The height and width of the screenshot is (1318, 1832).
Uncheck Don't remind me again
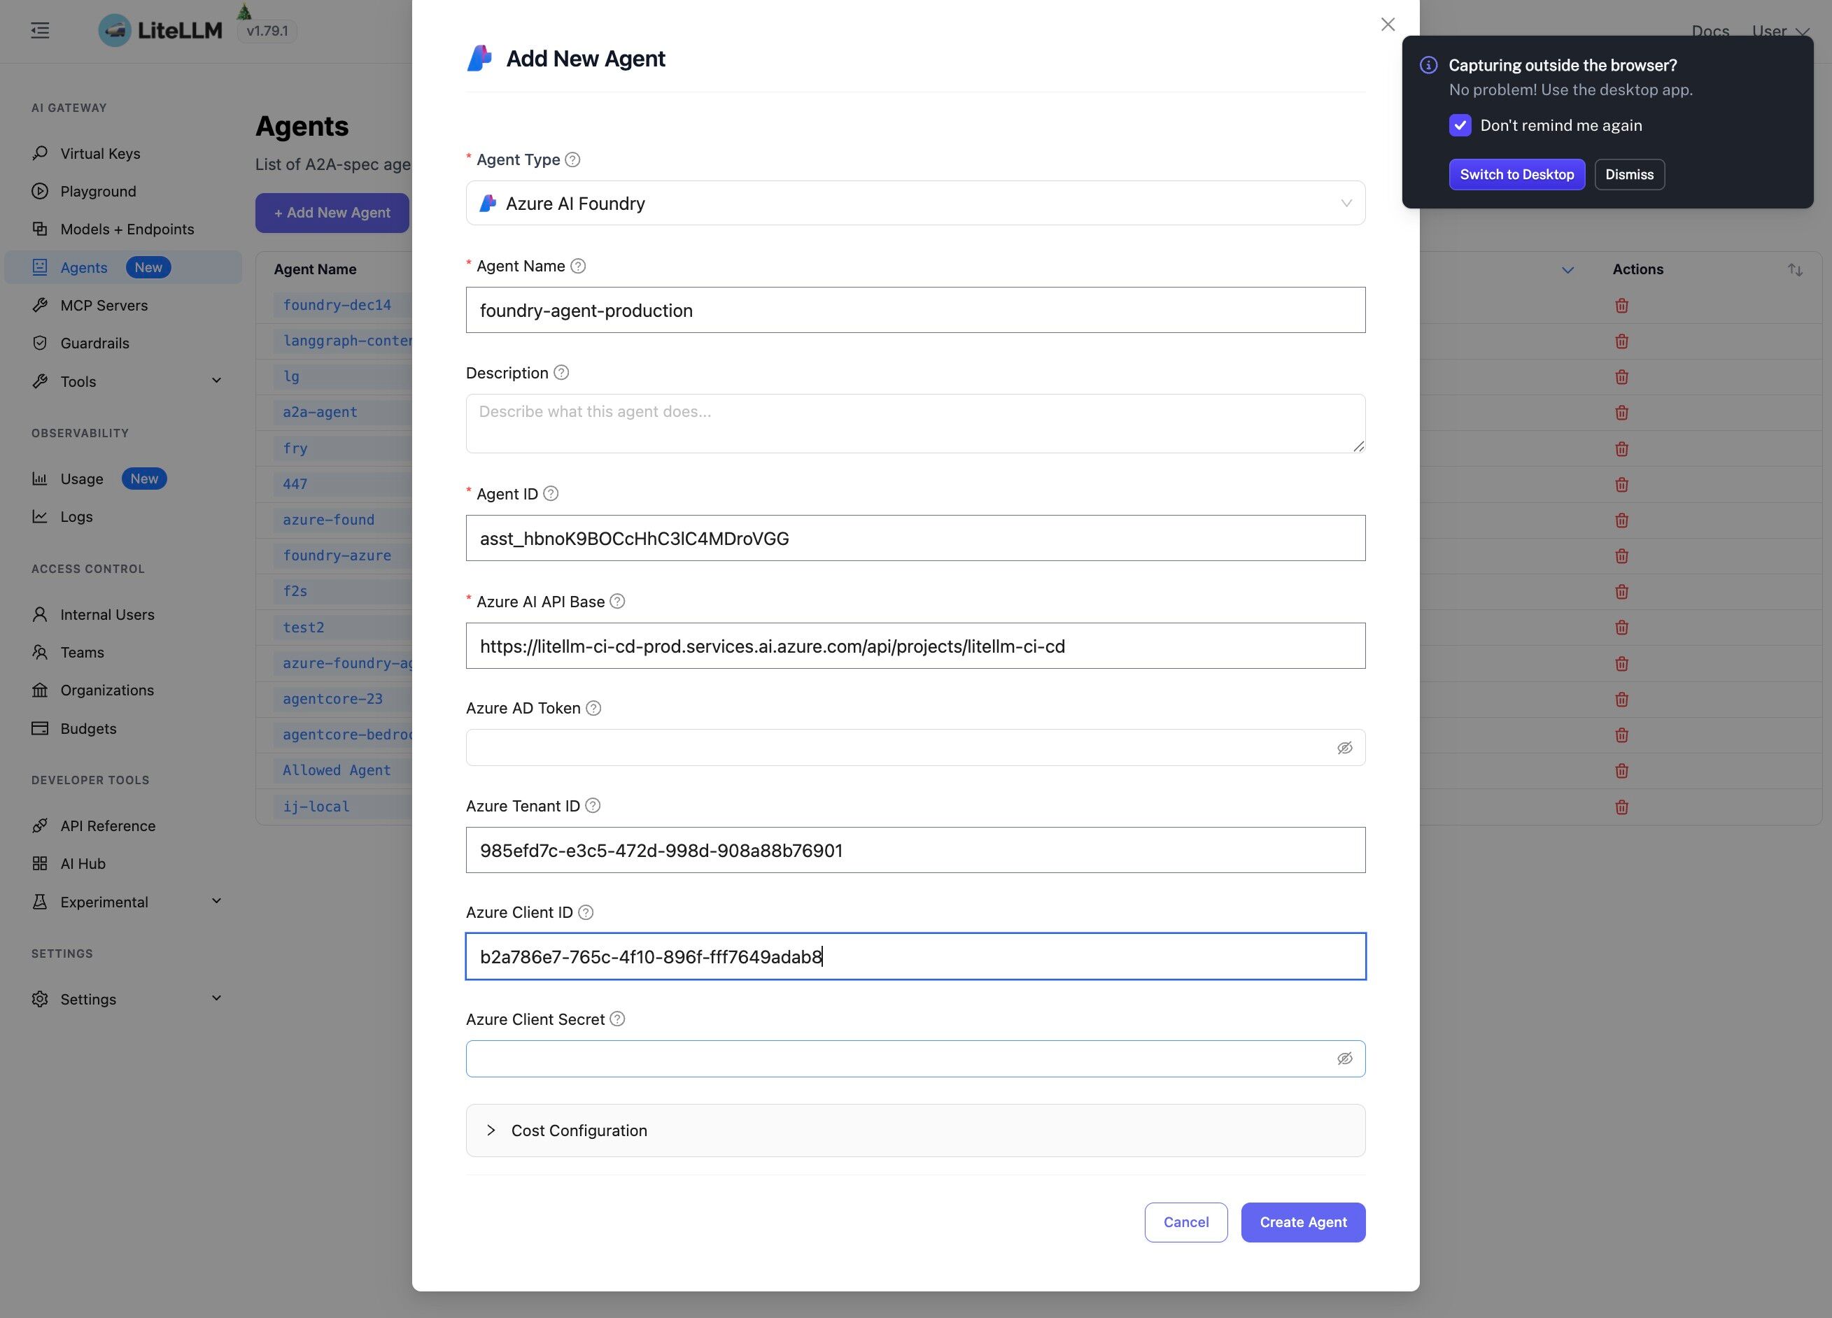point(1460,125)
